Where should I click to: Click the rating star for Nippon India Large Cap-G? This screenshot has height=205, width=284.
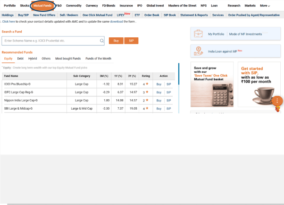coord(147,100)
